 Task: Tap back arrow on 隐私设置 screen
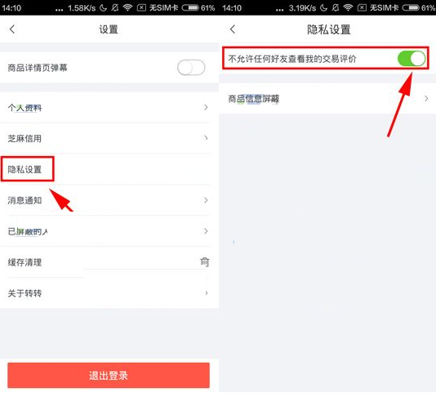(x=233, y=29)
